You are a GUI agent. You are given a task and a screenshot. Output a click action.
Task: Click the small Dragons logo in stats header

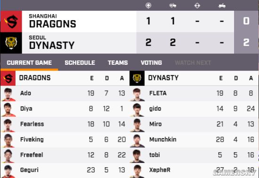point(8,78)
